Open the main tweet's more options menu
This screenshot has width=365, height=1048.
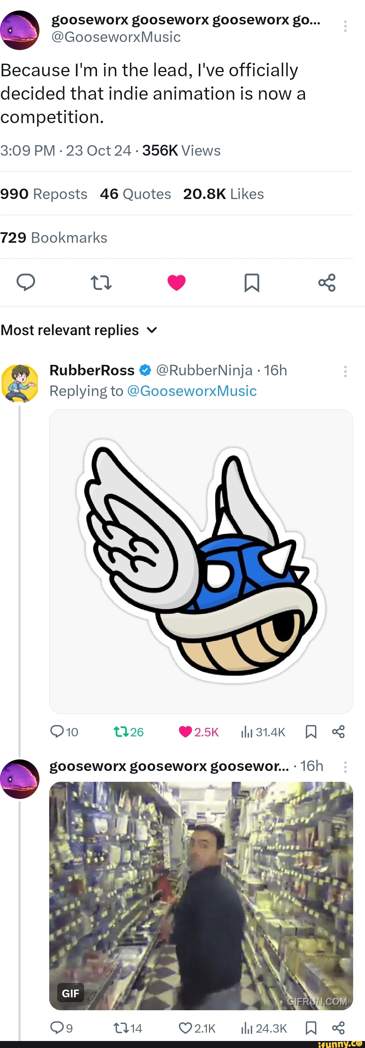(345, 26)
